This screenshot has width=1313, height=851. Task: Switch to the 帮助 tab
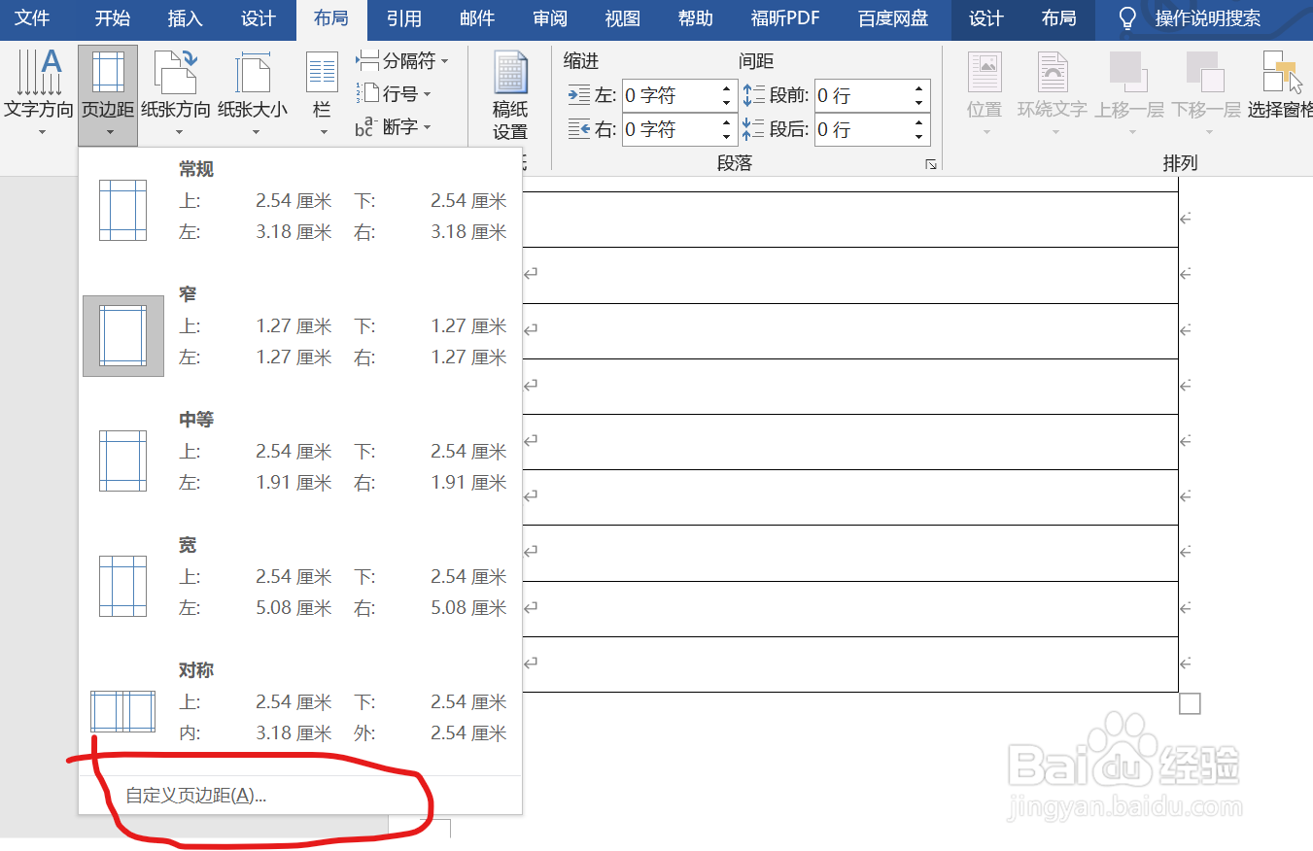coord(695,18)
